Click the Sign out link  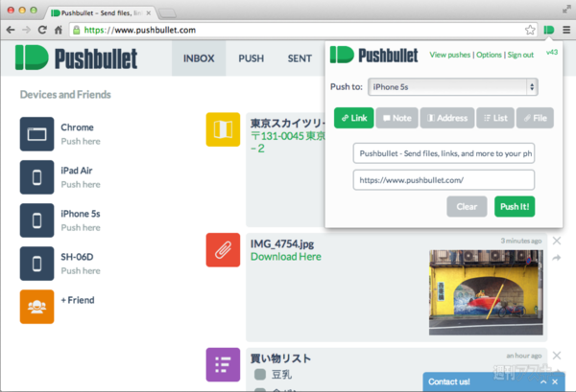(x=520, y=55)
